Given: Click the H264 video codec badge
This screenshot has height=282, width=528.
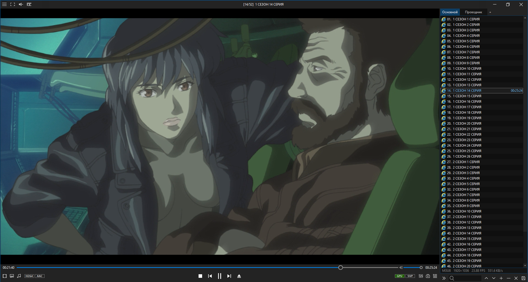Looking at the screenshot, I should [29, 276].
